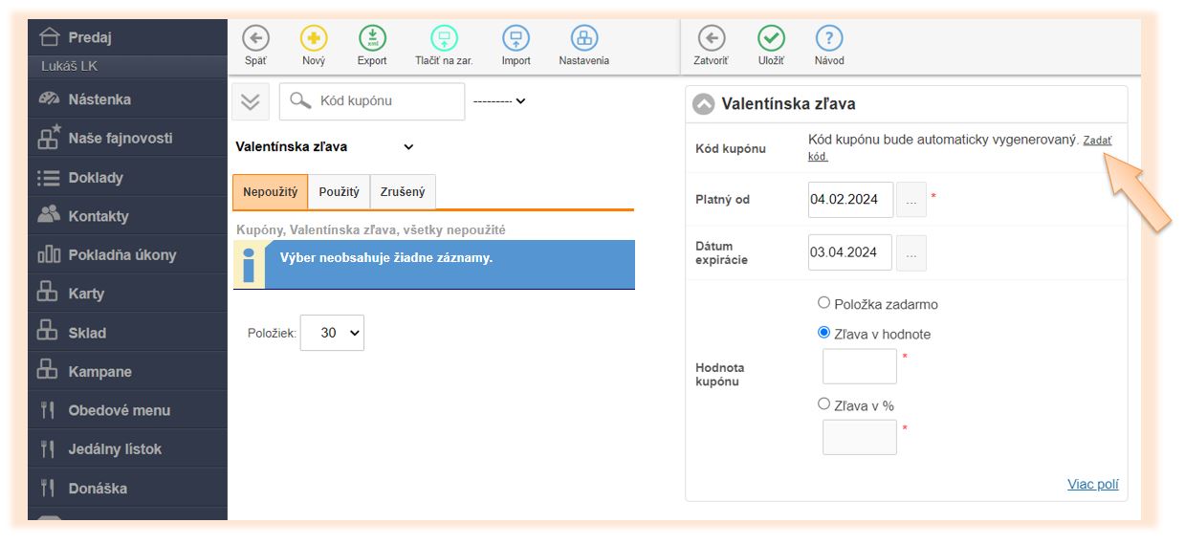Select the Zľava v hodnote option
1185x545 pixels.
[824, 333]
